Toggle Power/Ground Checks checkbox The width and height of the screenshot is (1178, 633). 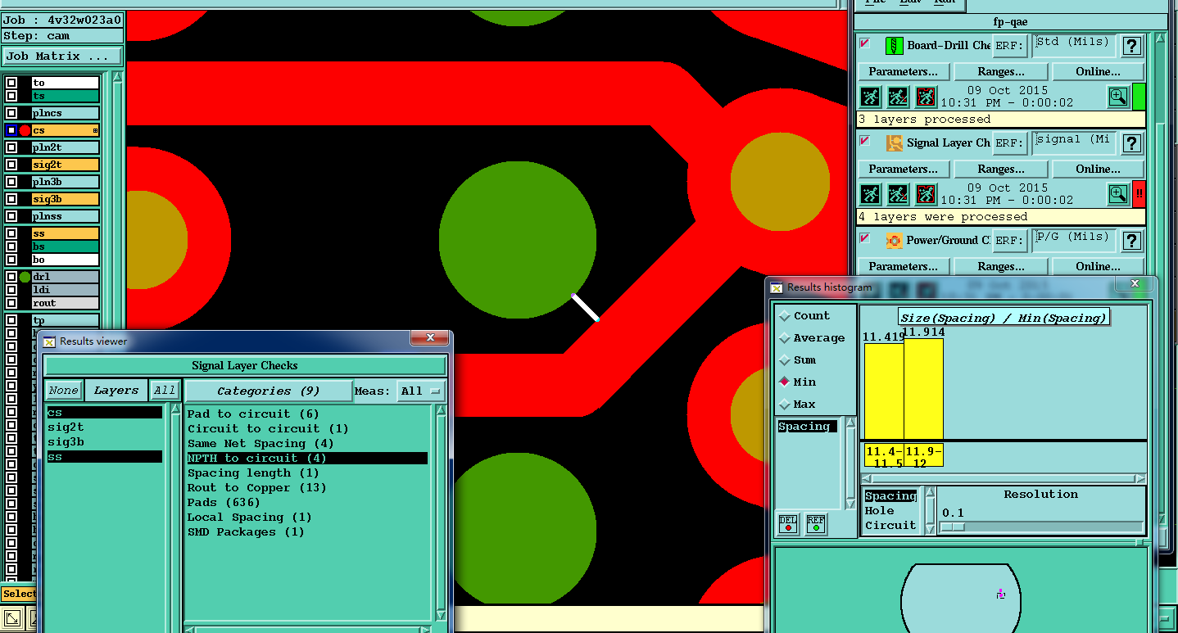(864, 238)
